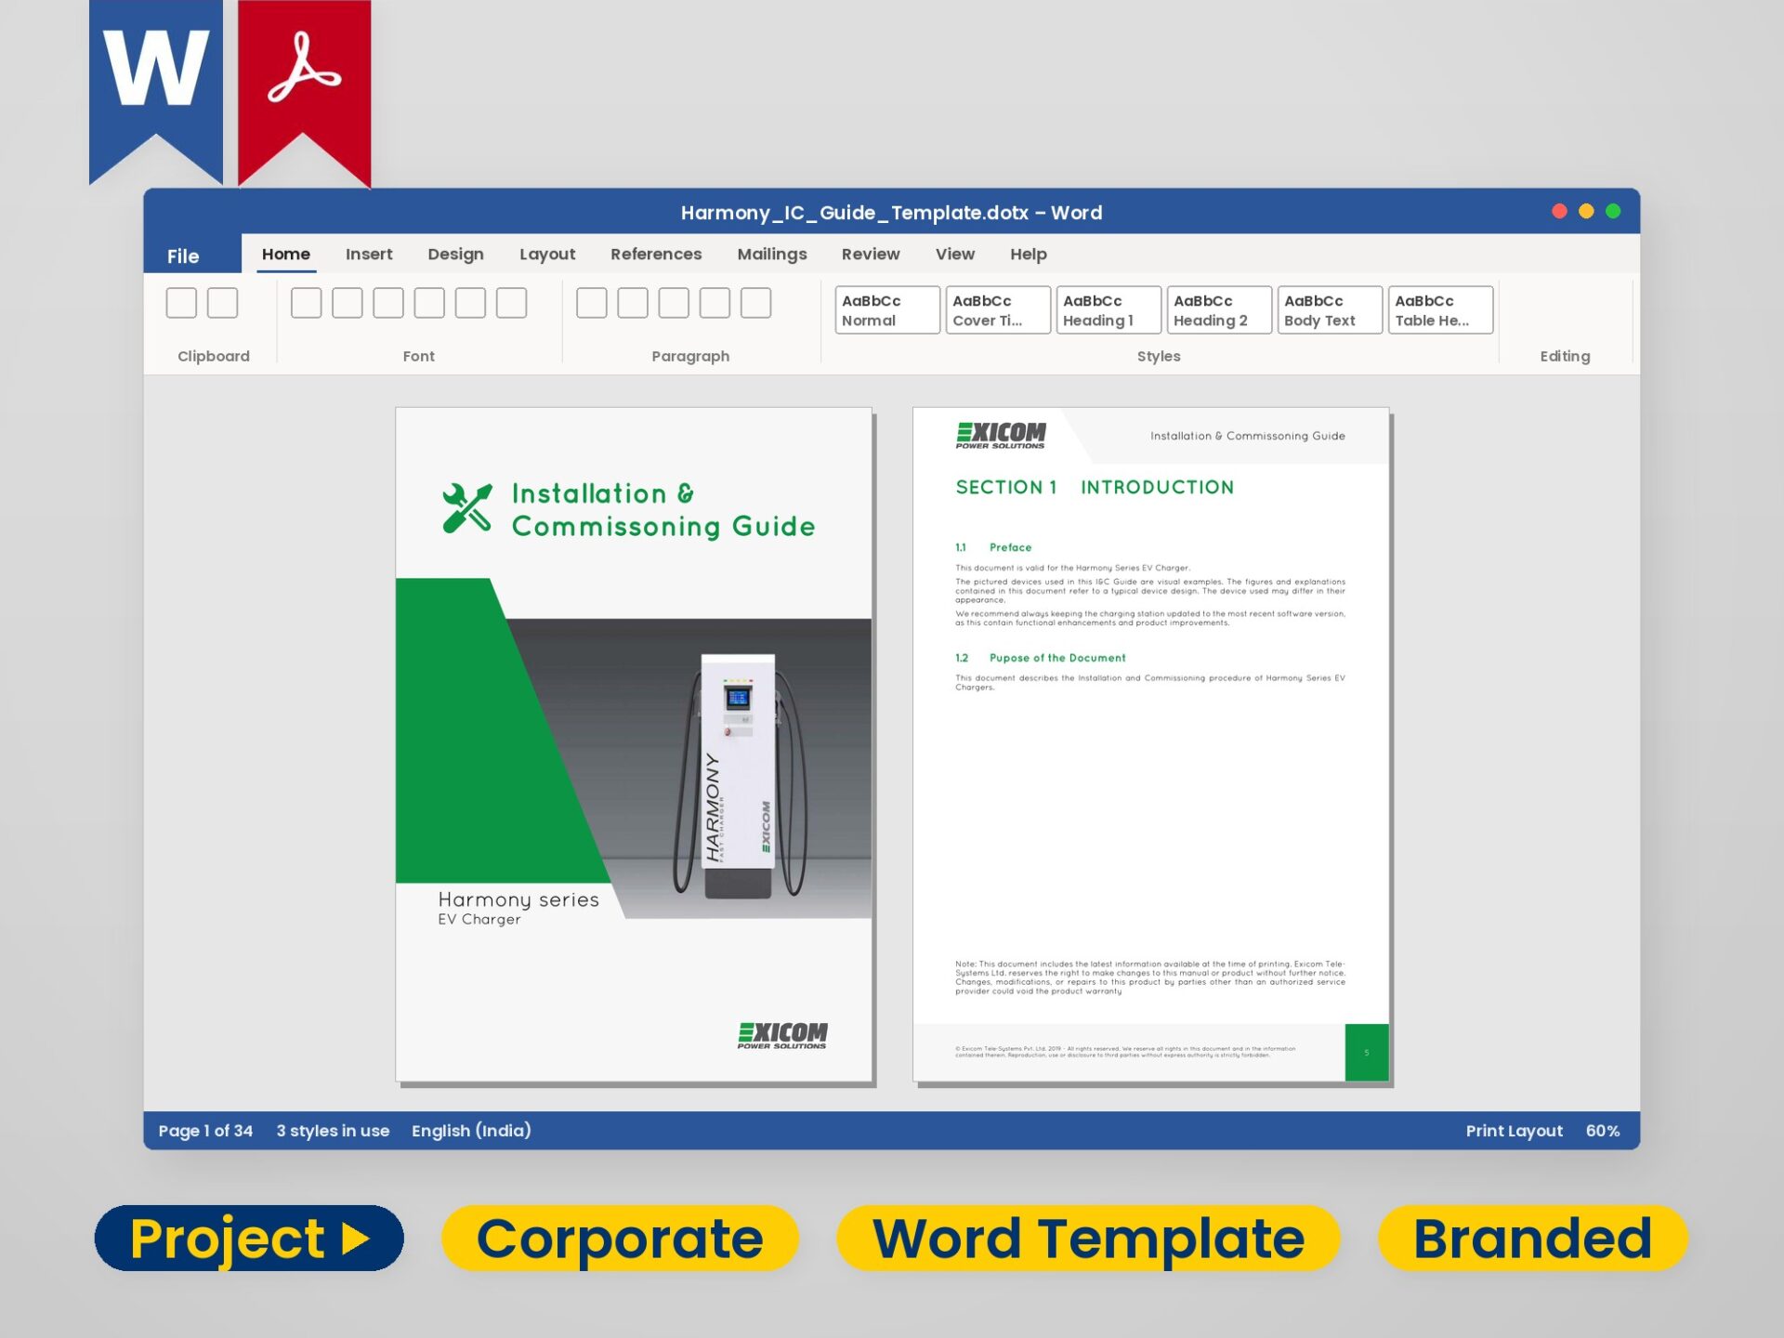Click the 'SECTION 1 INTRODUCTION' heading
The width and height of the screenshot is (1784, 1338).
[1095, 488]
